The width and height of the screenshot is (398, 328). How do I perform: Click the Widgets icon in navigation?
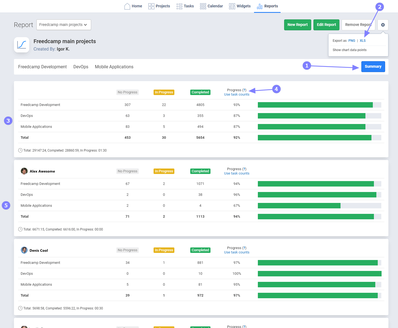(x=232, y=6)
